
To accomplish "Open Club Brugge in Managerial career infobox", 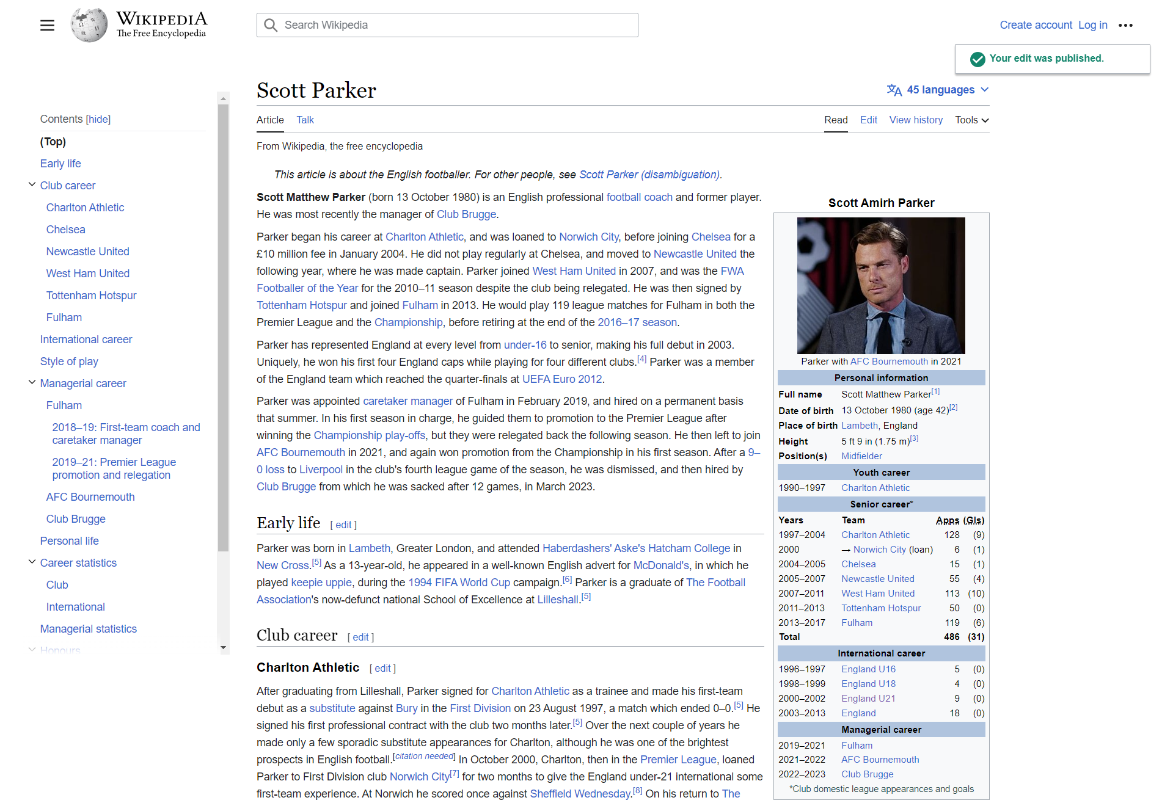I will (867, 774).
